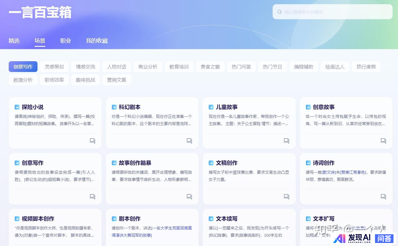The image size is (398, 246).
Task: Click image icon beside 文稿创作 title
Action: (x=211, y=163)
